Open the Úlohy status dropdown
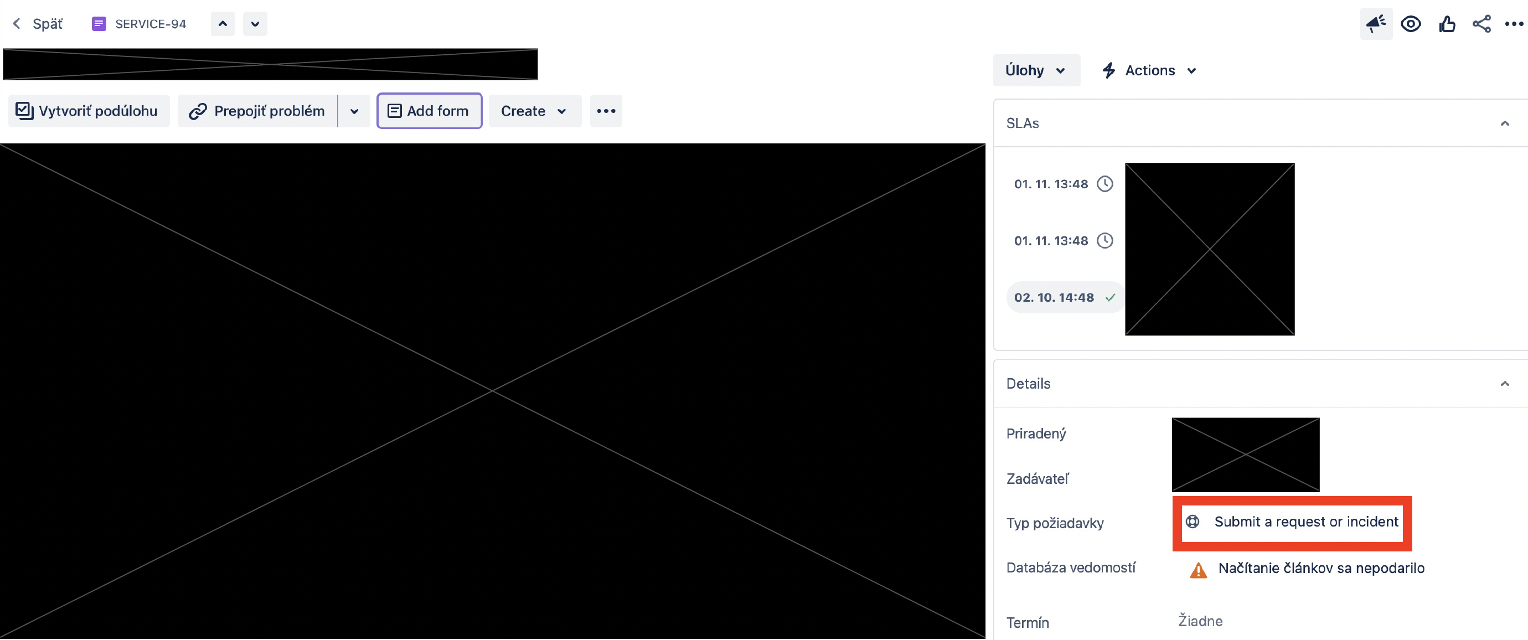This screenshot has height=640, width=1528. (1036, 70)
